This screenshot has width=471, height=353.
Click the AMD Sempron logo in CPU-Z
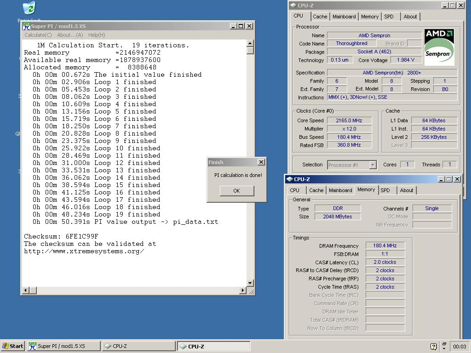(439, 46)
